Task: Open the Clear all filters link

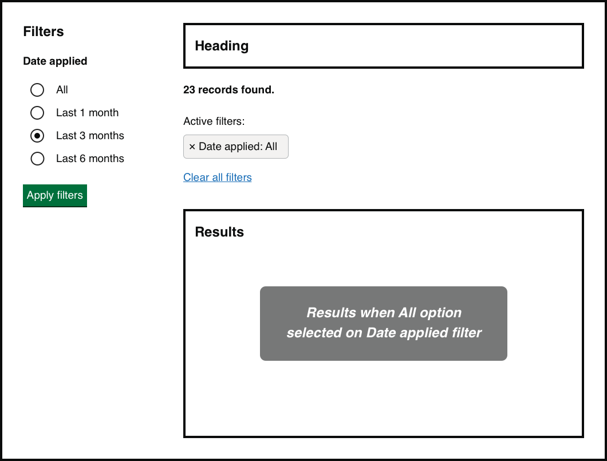Action: pyautogui.click(x=217, y=178)
